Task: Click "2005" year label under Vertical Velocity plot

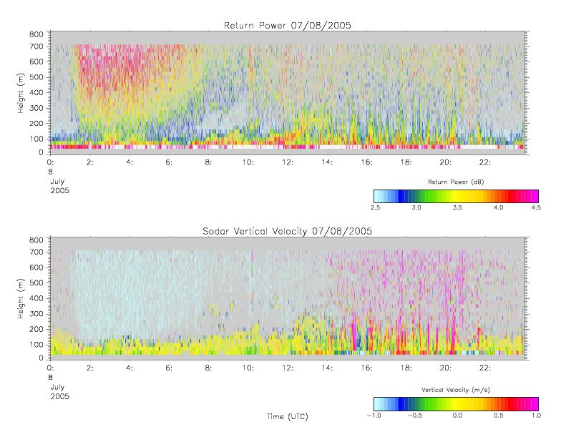Action: pyautogui.click(x=59, y=396)
